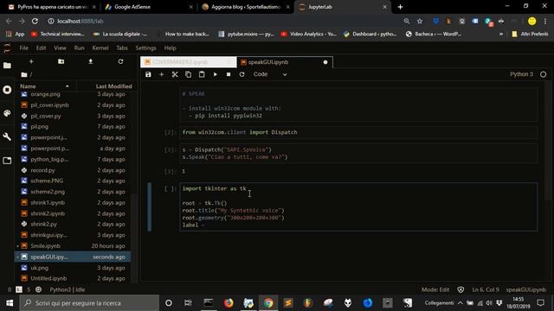Screen dimensions: 554x311
Task: Click the SPEAK markdown cell
Action: click(x=358, y=105)
